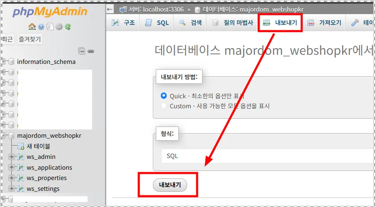The image size is (375, 207).
Task: Open the documentation page icon
Action: 50,27
